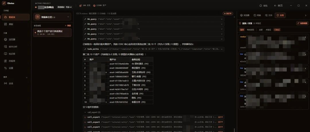This screenshot has width=310, height=132.
Task: Expand the fourth bb_query tool call chevron
Action: [222, 34]
